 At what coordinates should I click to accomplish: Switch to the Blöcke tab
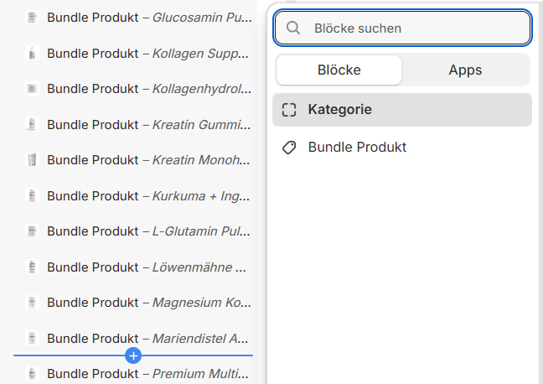(x=339, y=70)
